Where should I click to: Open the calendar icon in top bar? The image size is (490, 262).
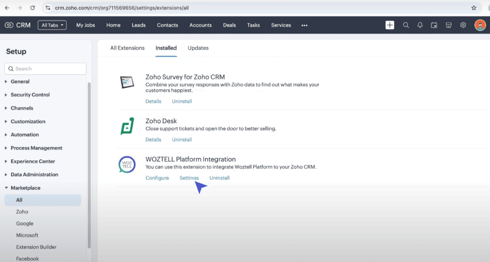[434, 25]
